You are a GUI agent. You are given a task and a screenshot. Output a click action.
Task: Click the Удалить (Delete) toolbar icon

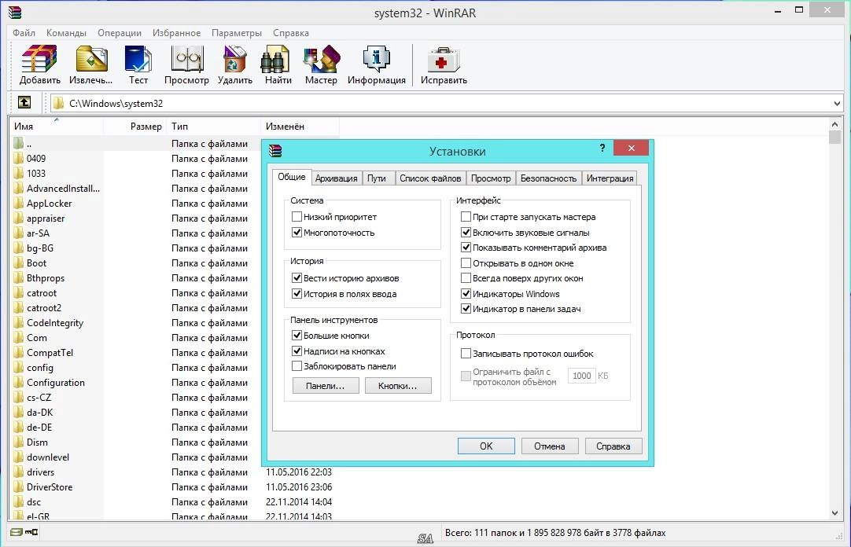pyautogui.click(x=234, y=60)
